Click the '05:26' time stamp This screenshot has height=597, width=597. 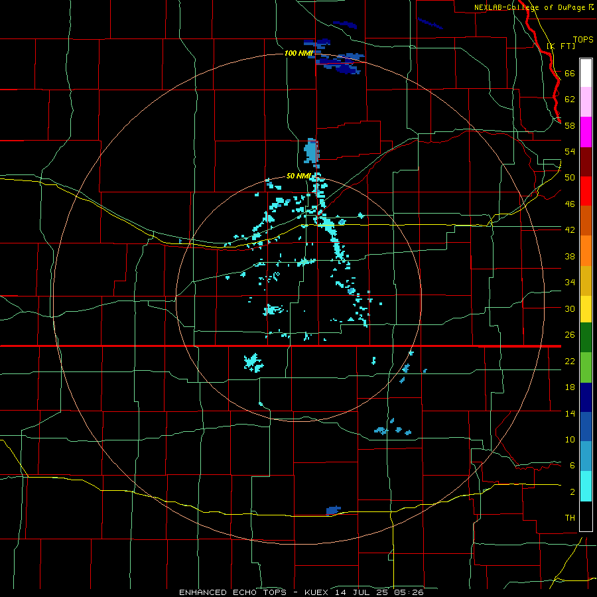point(409,592)
